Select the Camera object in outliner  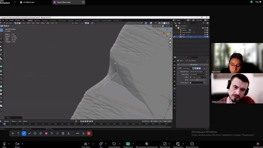[185, 30]
